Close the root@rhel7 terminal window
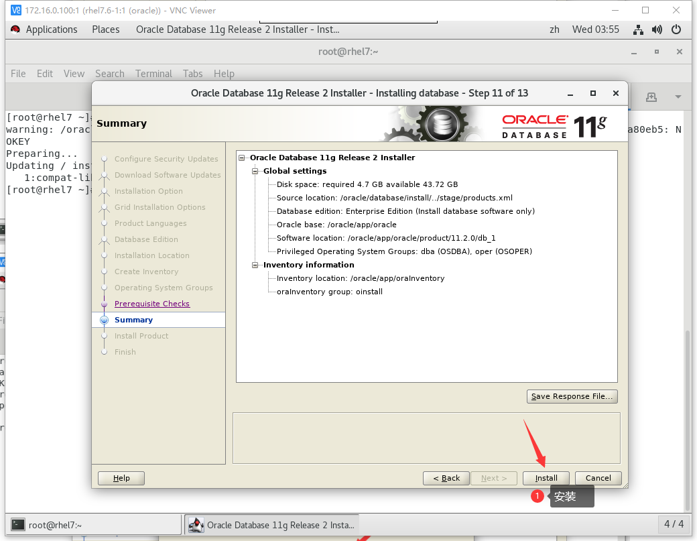 coord(679,52)
